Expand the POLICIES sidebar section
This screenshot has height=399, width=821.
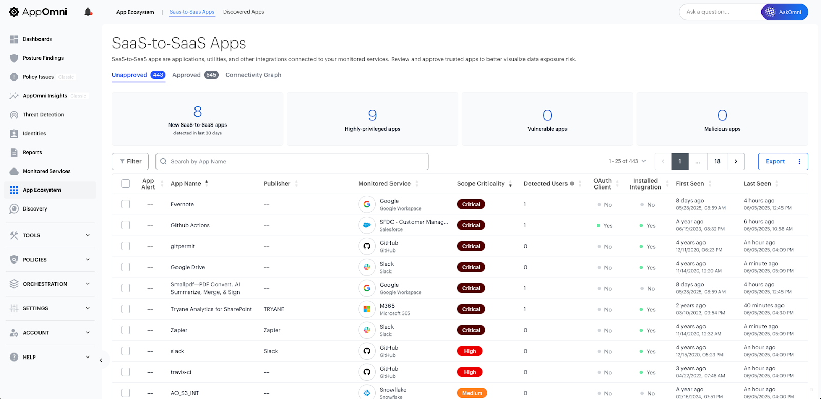coord(50,260)
